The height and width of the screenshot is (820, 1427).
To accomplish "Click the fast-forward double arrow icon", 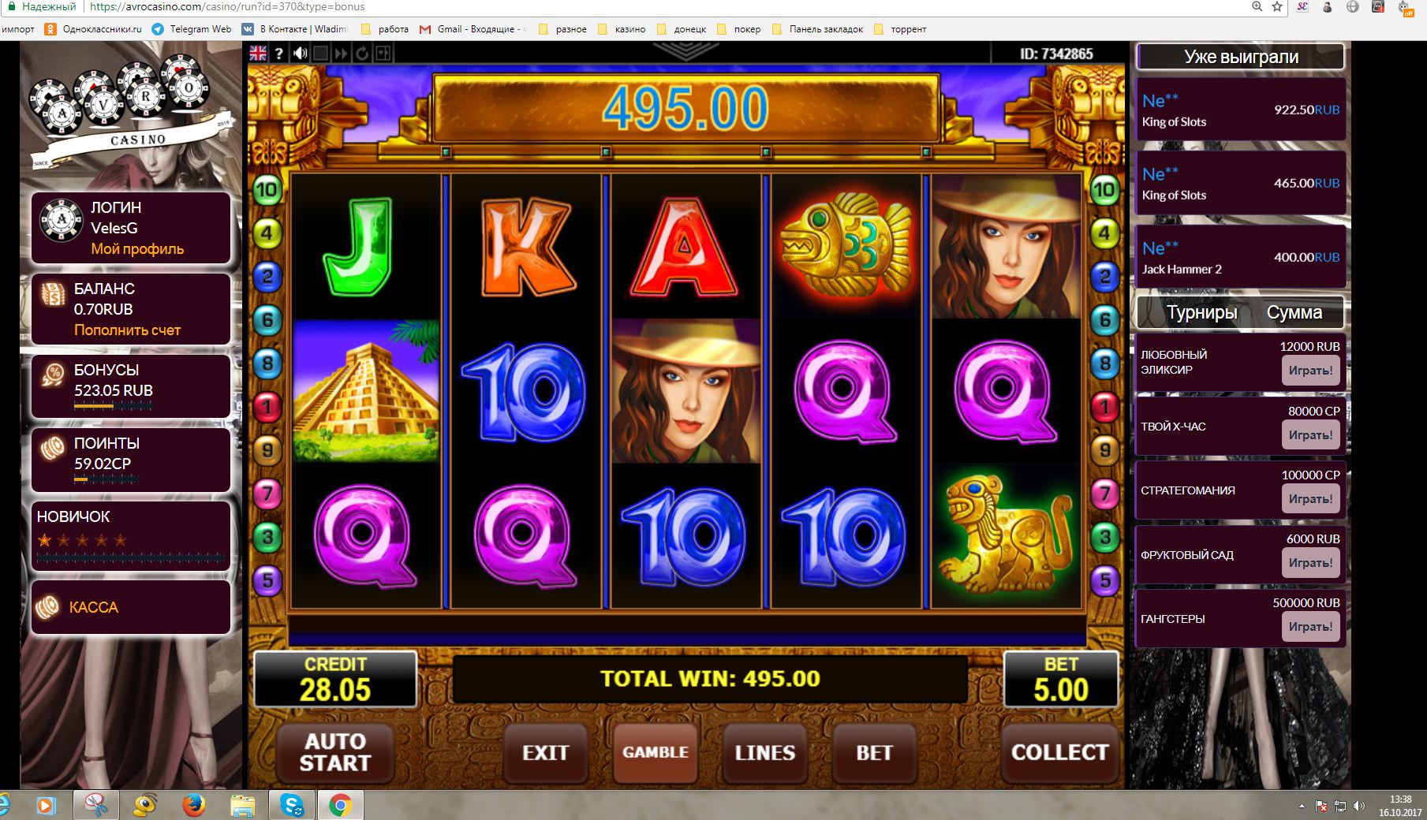I will 341,53.
